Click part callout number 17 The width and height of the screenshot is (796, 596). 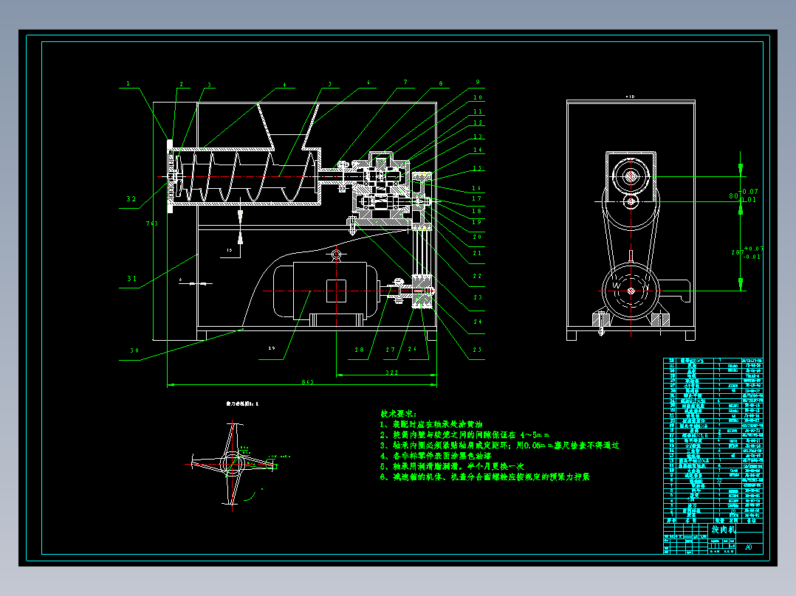click(x=477, y=199)
